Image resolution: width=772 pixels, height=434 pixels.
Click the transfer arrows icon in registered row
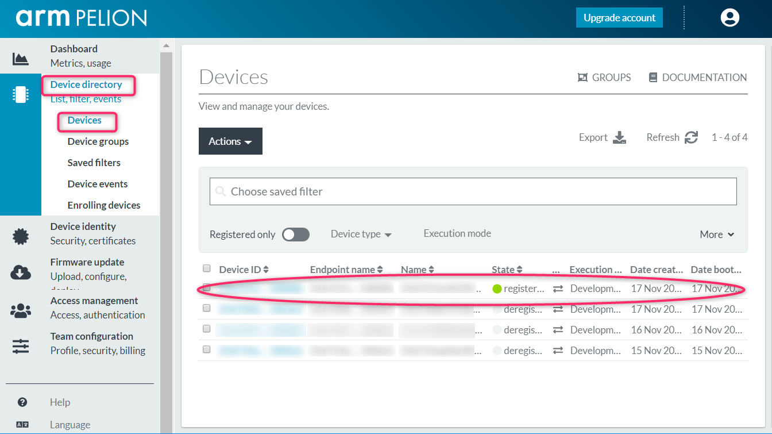558,289
